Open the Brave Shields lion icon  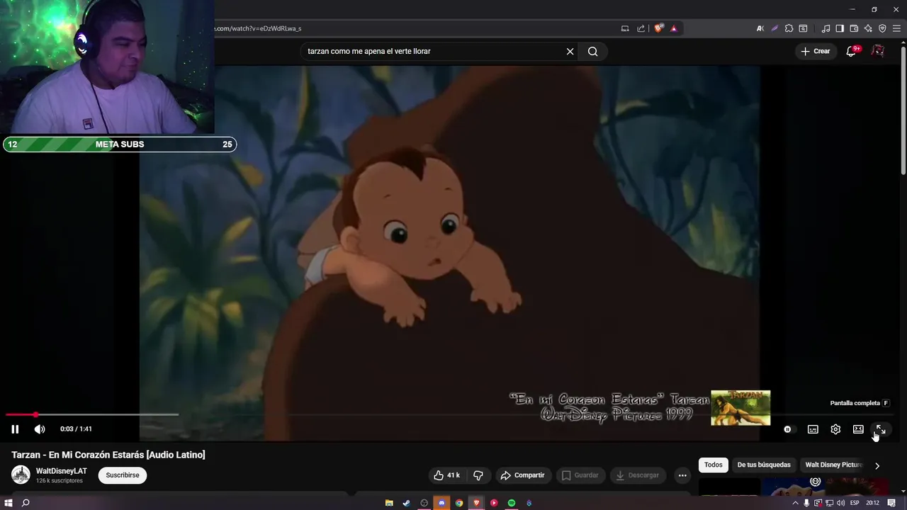tap(658, 28)
